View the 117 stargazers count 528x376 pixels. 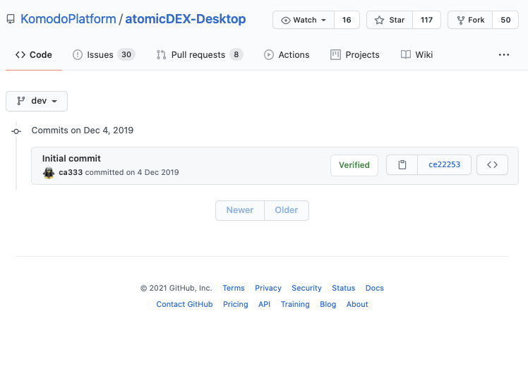coord(426,20)
